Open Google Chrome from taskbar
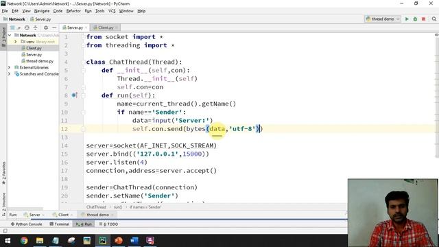 tap(24, 241)
